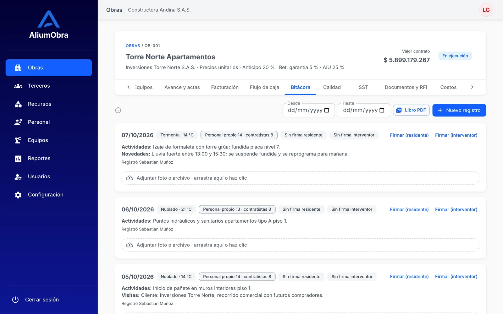
Task: Switch to Documentos y RFI tab
Action: click(x=406, y=87)
